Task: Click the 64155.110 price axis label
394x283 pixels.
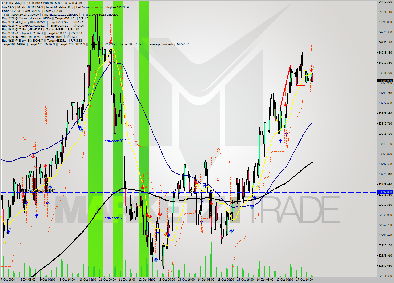Action: (x=385, y=42)
